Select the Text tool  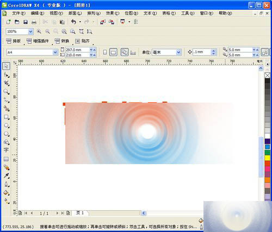[x=6, y=150]
